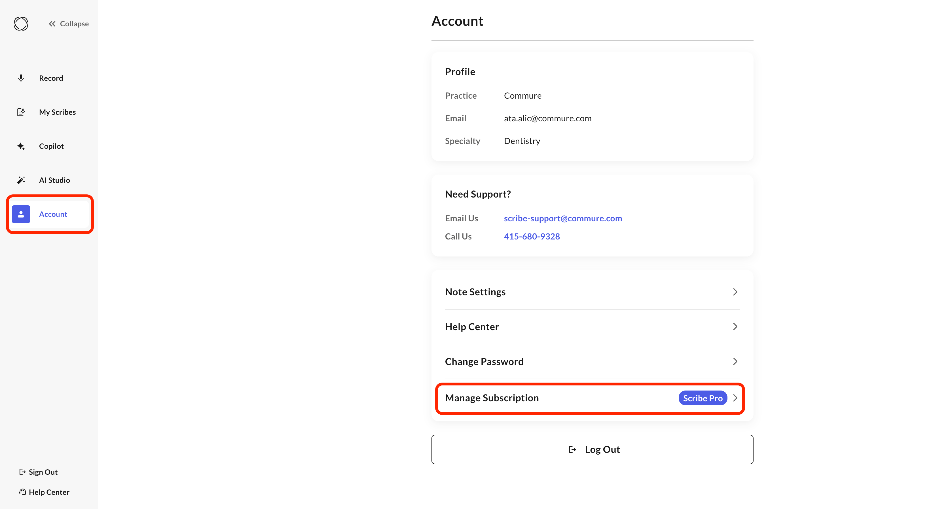Image resolution: width=931 pixels, height=509 pixels.
Task: Click the Call Us label
Action: [x=458, y=236]
